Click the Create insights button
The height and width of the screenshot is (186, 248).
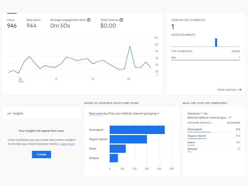click(x=42, y=154)
